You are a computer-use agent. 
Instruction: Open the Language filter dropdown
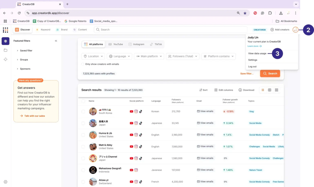click(x=120, y=56)
